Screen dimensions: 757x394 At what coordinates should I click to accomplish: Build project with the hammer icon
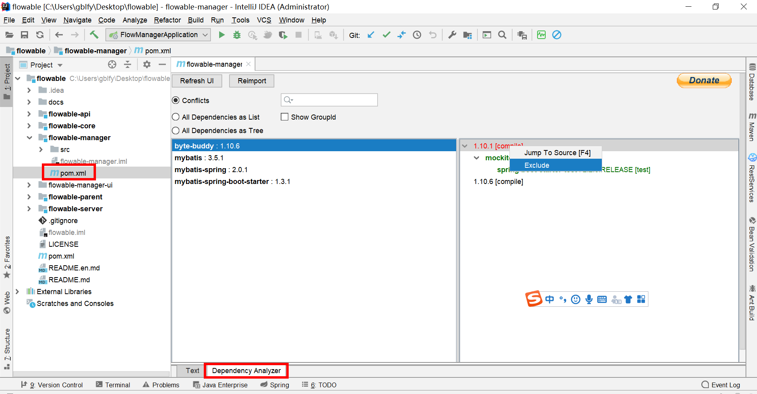pos(94,35)
